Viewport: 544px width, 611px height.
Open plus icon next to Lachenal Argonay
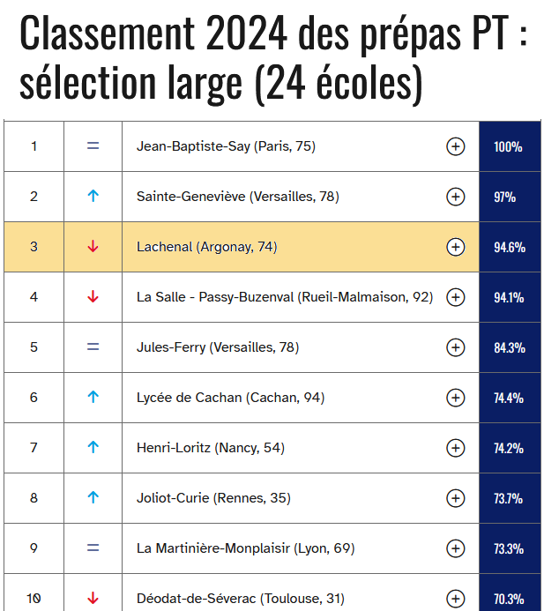[x=455, y=247]
